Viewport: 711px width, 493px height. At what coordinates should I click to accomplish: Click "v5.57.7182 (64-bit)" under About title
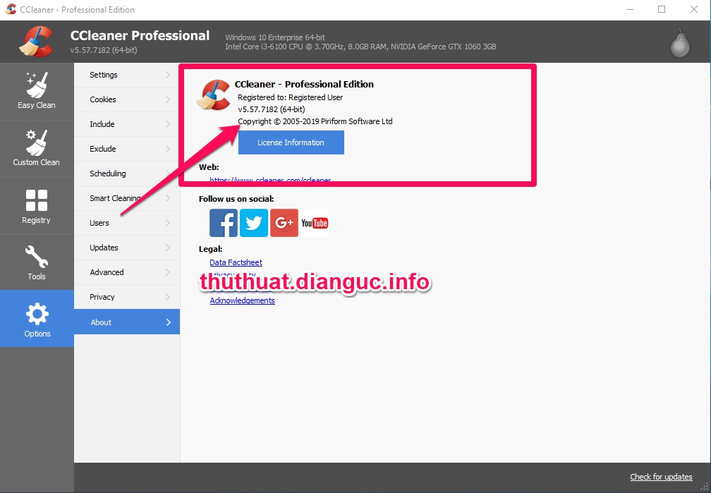[271, 109]
